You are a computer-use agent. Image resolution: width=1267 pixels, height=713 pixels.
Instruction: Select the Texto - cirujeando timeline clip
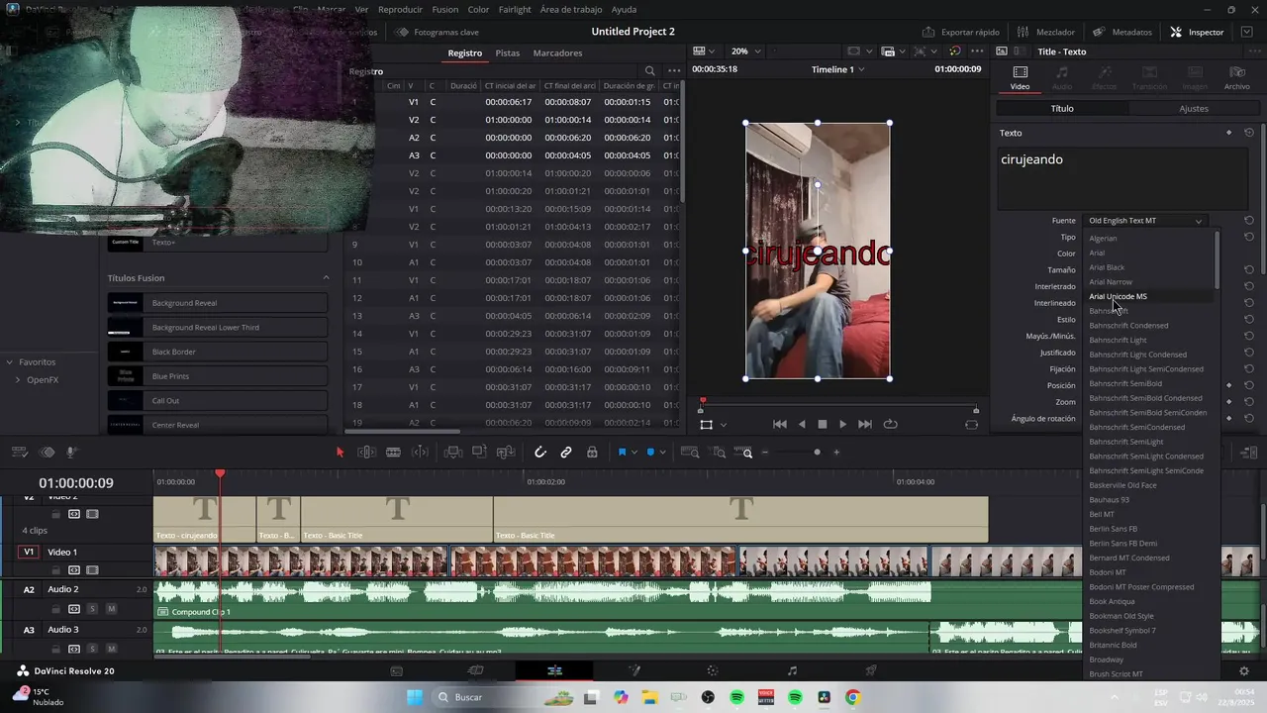click(205, 520)
